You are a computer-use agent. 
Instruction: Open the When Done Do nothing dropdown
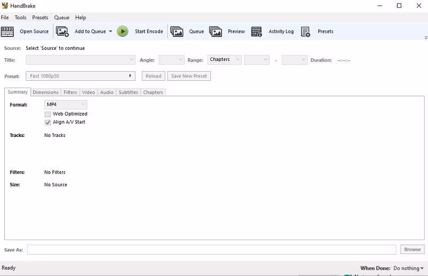pyautogui.click(x=408, y=269)
